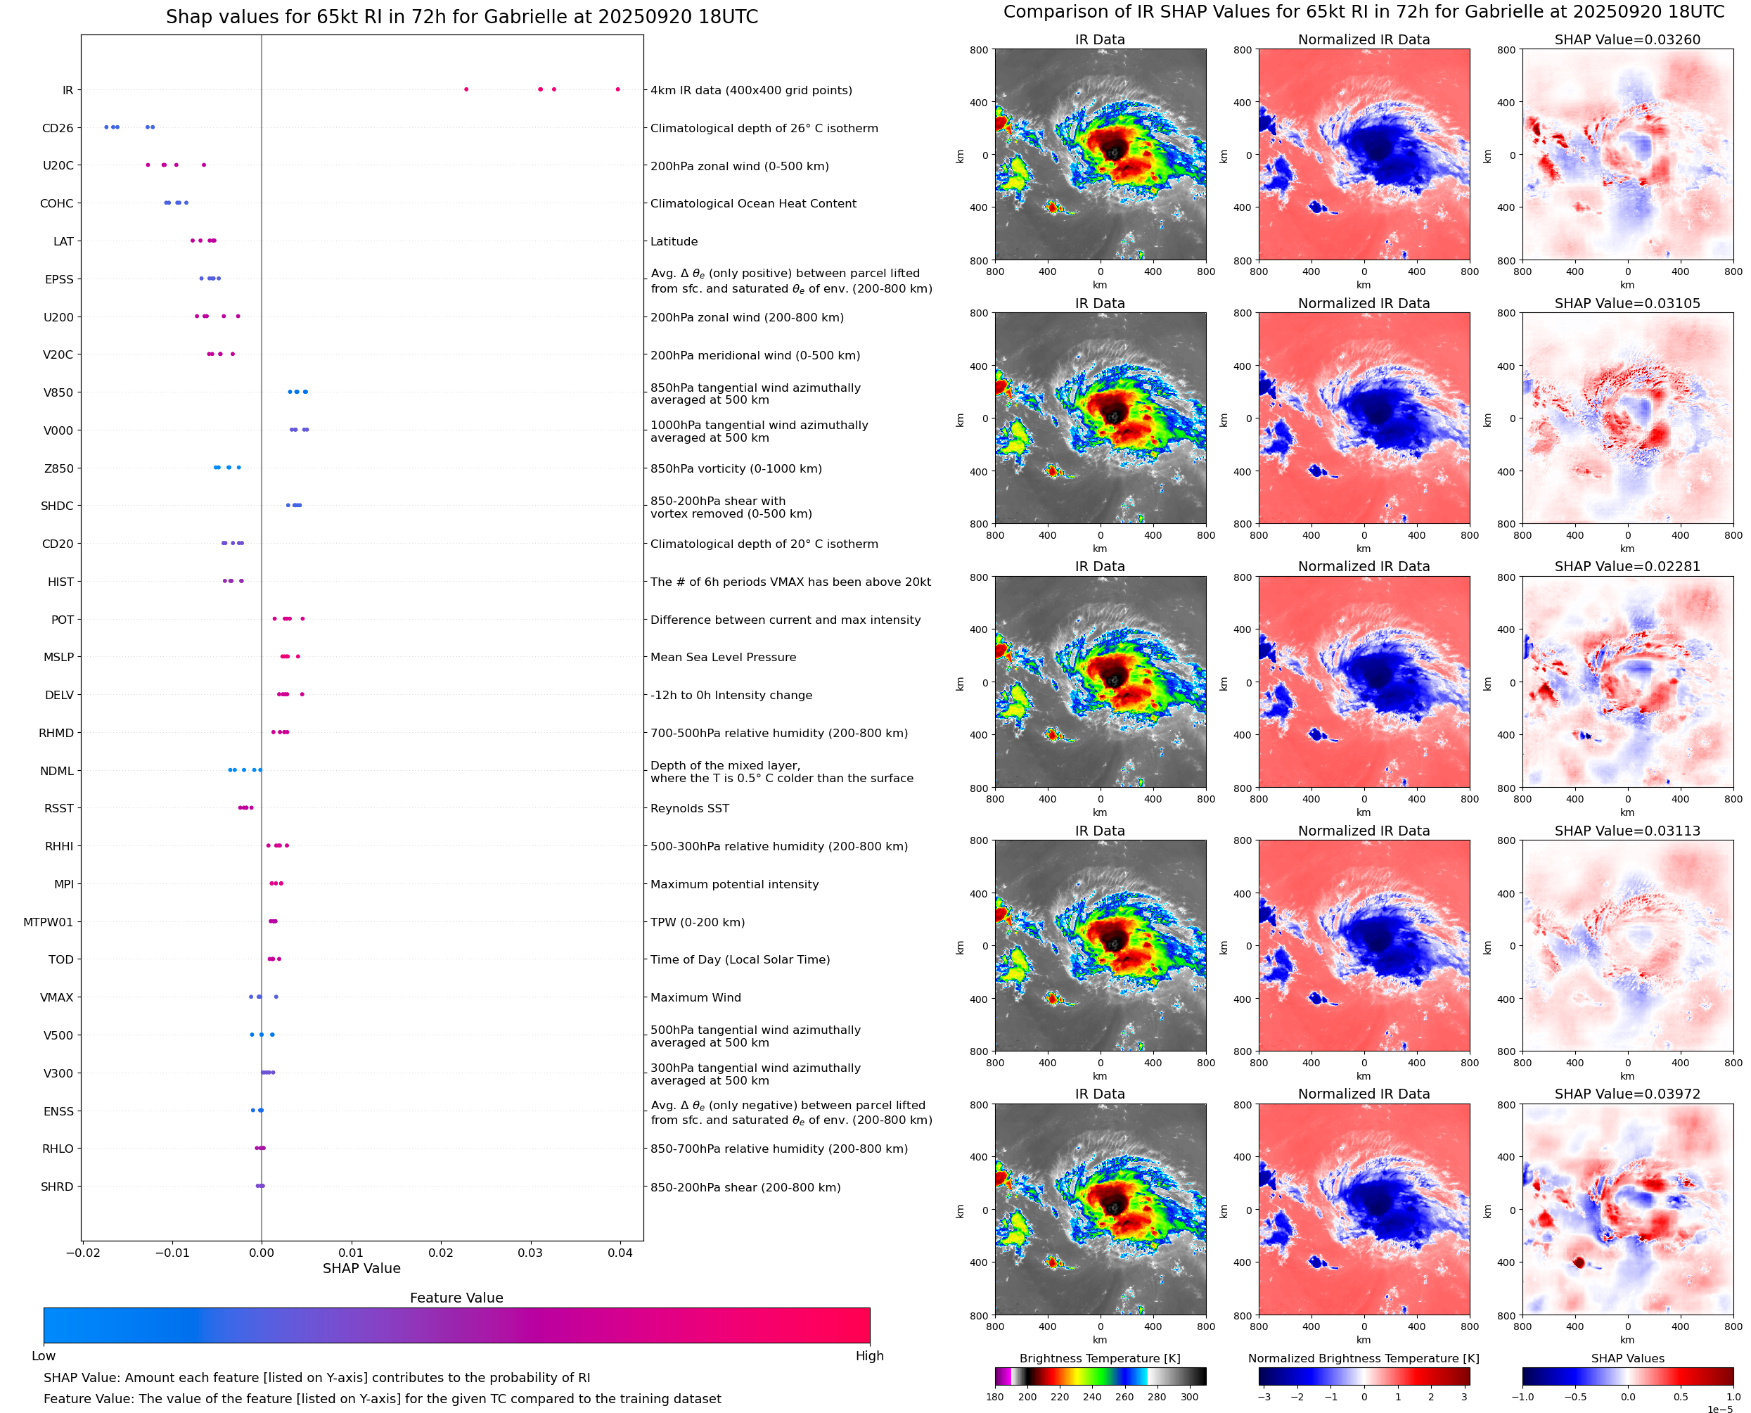The width and height of the screenshot is (1751, 1413).
Task: Click the rightmost IR SHAP data point
Action: pyautogui.click(x=617, y=89)
